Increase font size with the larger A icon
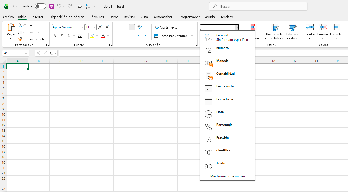Viewport: 348px width, 192px height. tap(100, 27)
